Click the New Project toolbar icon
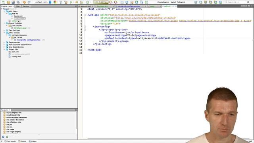 [8, 2]
